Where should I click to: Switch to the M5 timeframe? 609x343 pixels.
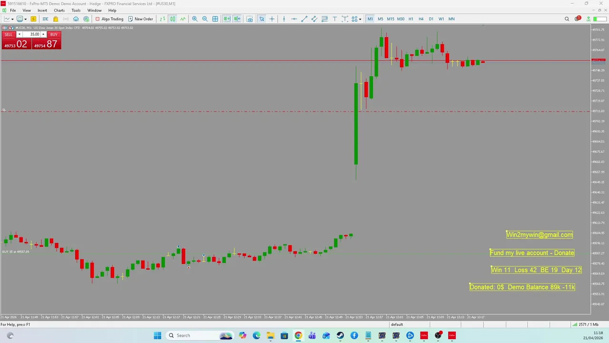[x=381, y=19]
